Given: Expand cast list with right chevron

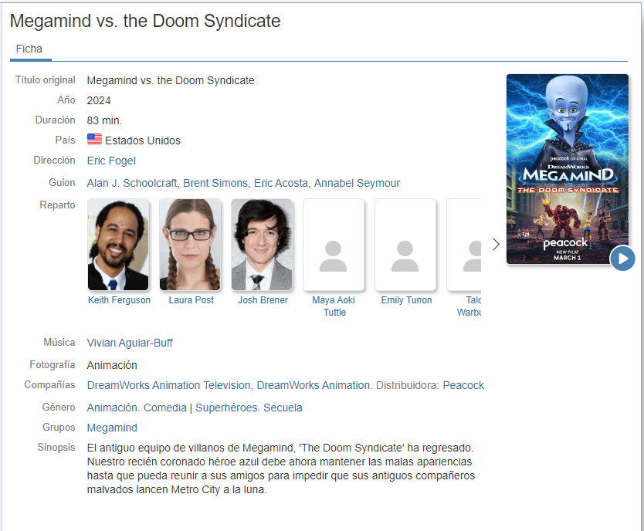Looking at the screenshot, I should tap(496, 245).
